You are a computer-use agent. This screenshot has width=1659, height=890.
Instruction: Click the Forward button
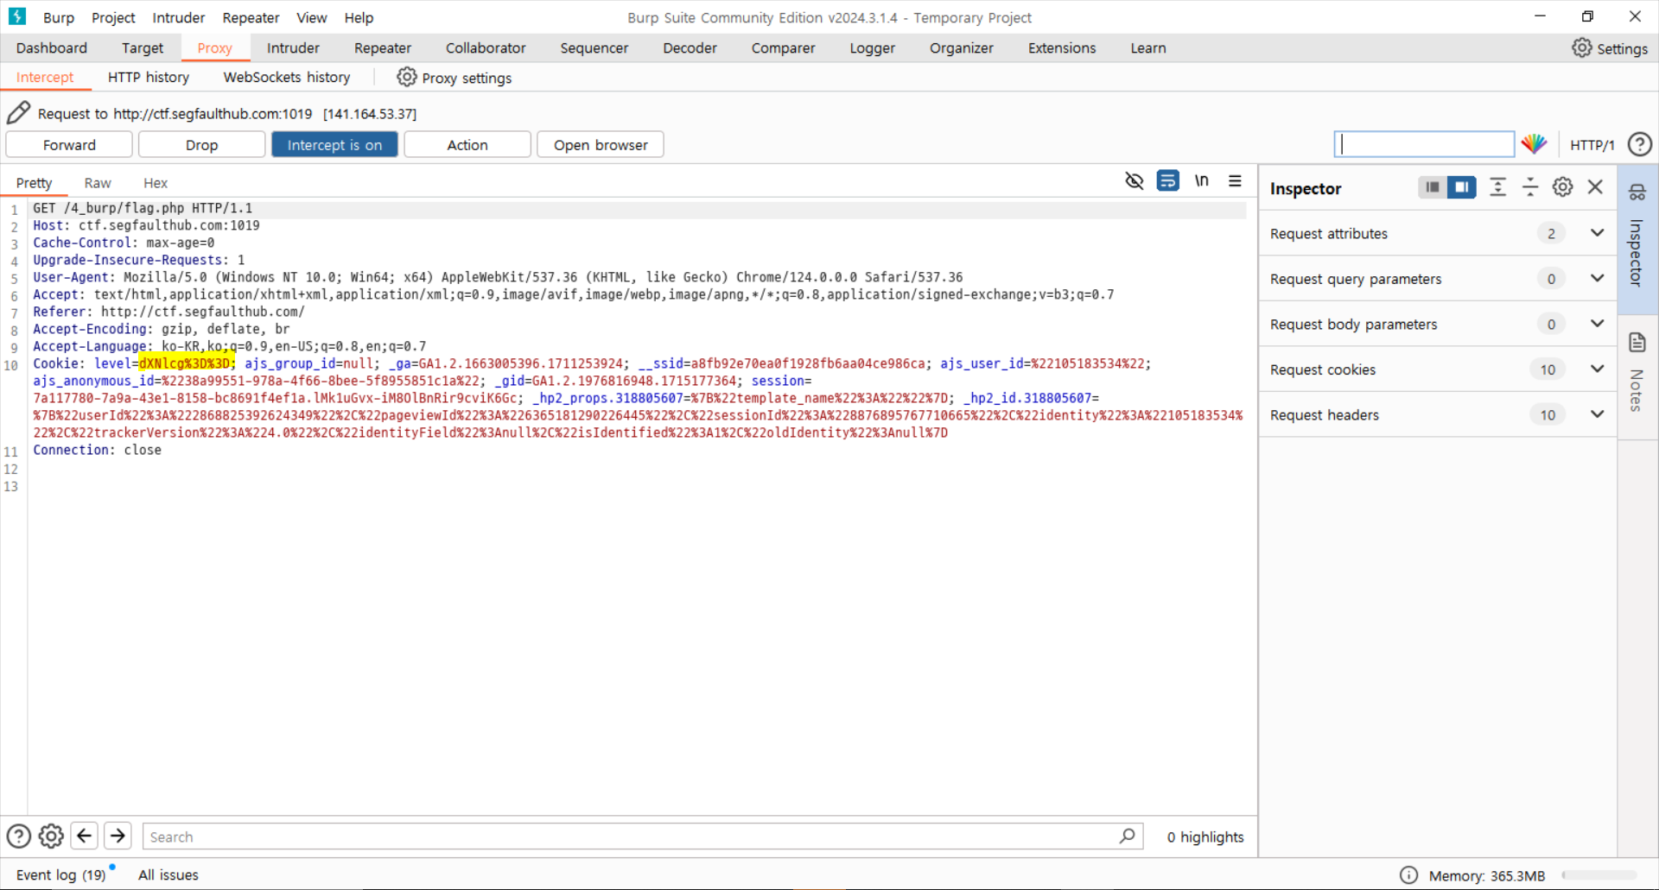point(69,144)
